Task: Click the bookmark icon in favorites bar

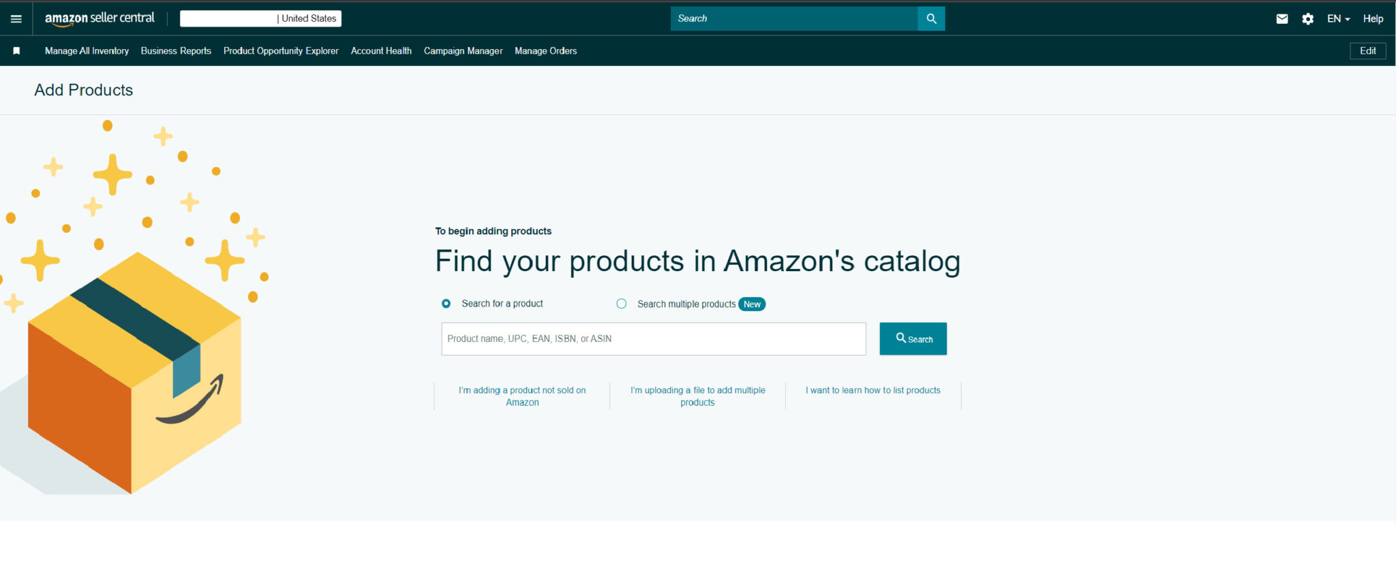Action: pos(16,51)
